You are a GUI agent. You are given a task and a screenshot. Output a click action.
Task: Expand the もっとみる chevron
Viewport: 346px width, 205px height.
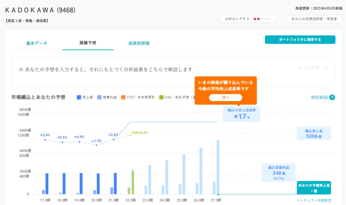point(326,68)
